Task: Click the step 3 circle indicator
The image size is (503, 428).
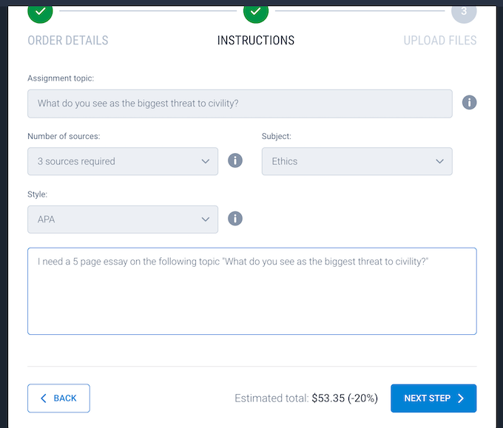Action: click(464, 12)
